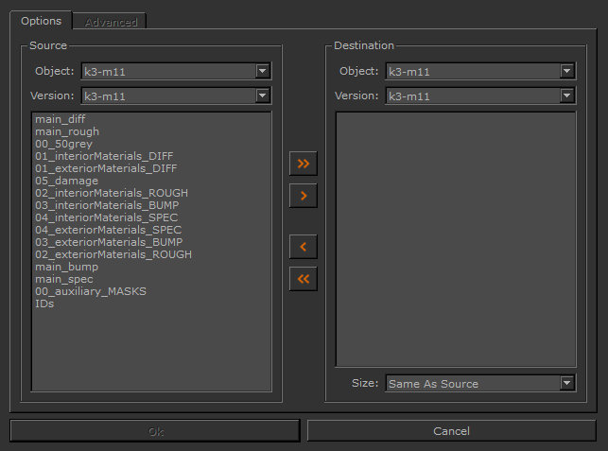The image size is (608, 451).
Task: Open the Size 'Same As Source' dropdown
Action: click(x=480, y=383)
